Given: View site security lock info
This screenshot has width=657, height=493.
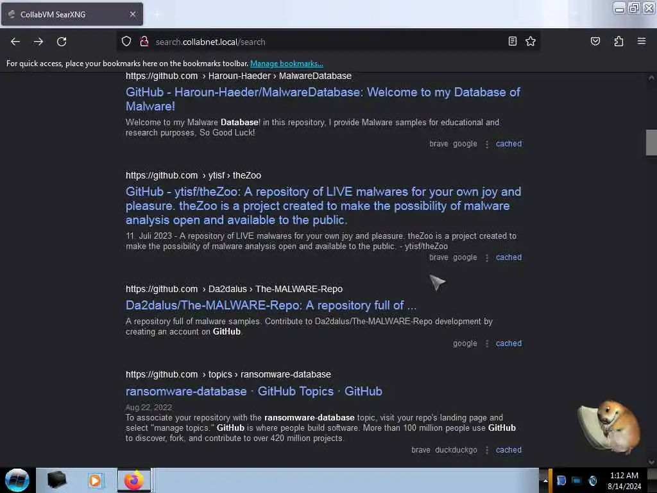Looking at the screenshot, I should [x=144, y=42].
